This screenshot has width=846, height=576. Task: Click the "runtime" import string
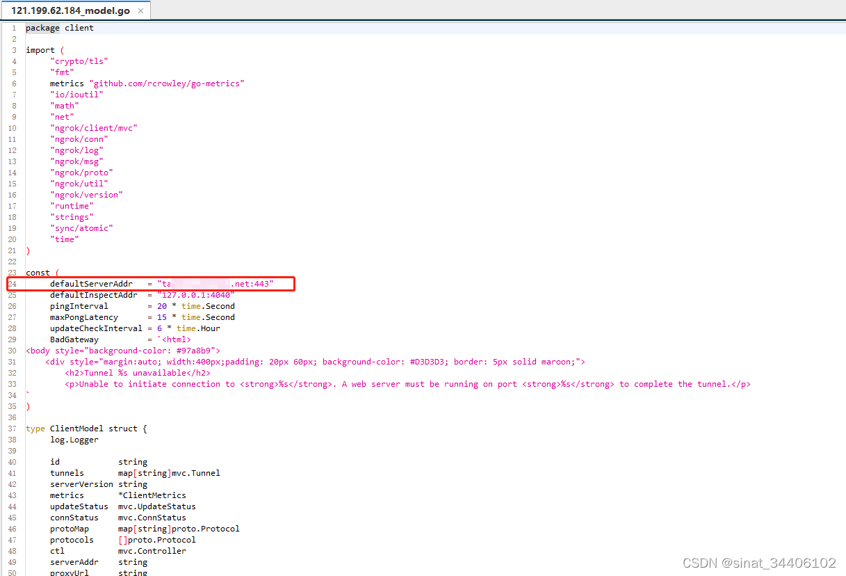[x=72, y=206]
